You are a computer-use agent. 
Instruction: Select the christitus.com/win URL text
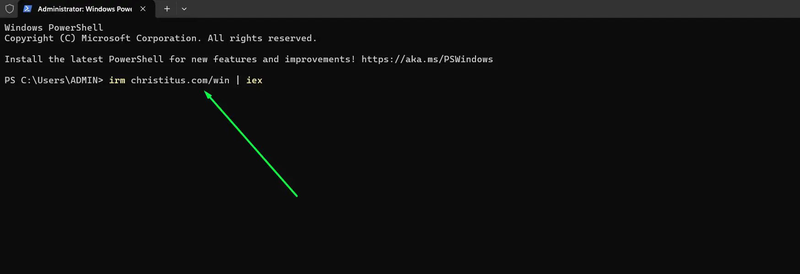click(x=180, y=80)
